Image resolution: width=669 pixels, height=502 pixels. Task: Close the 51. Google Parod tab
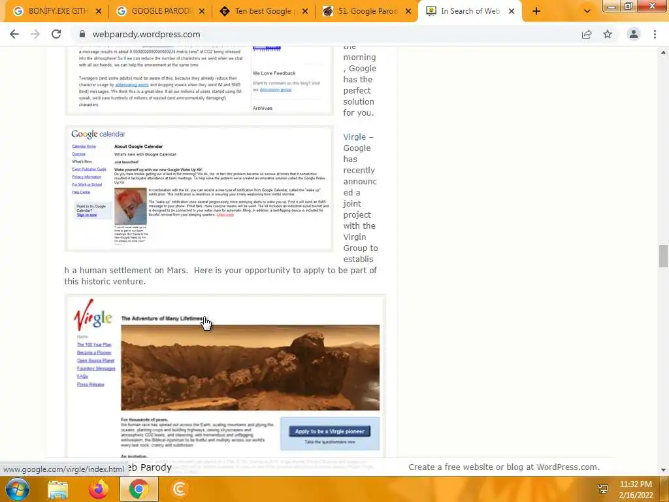408,11
